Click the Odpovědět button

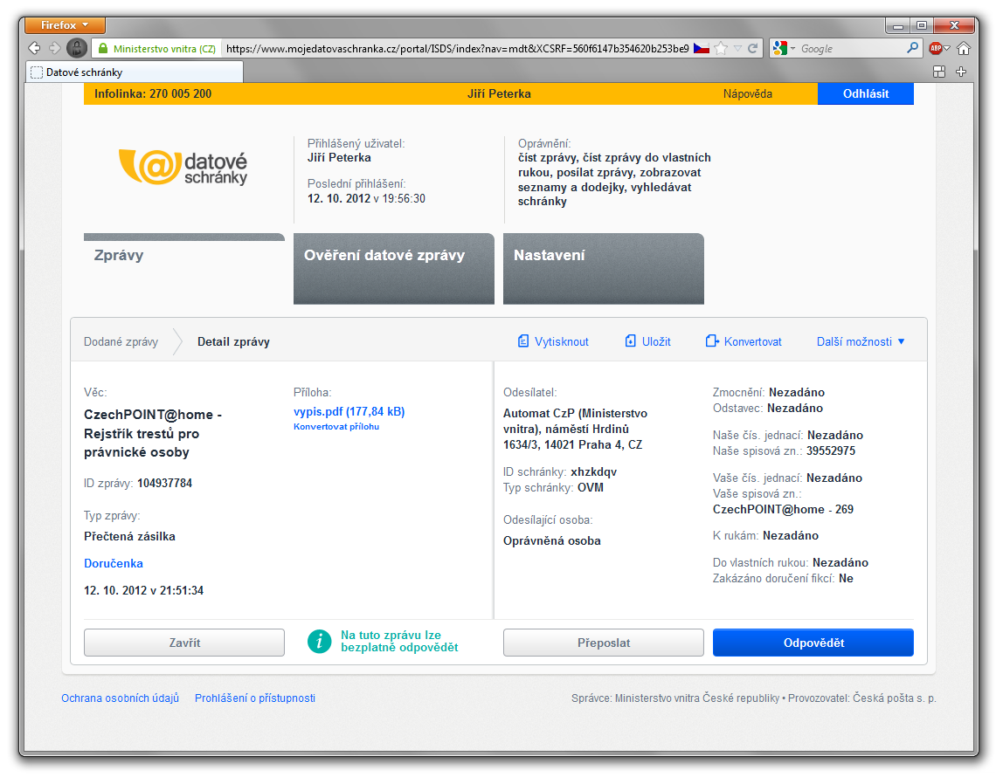[813, 643]
